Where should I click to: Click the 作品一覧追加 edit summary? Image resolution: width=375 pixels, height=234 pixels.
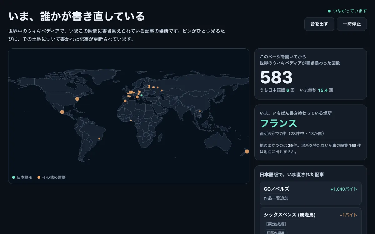tap(276, 198)
